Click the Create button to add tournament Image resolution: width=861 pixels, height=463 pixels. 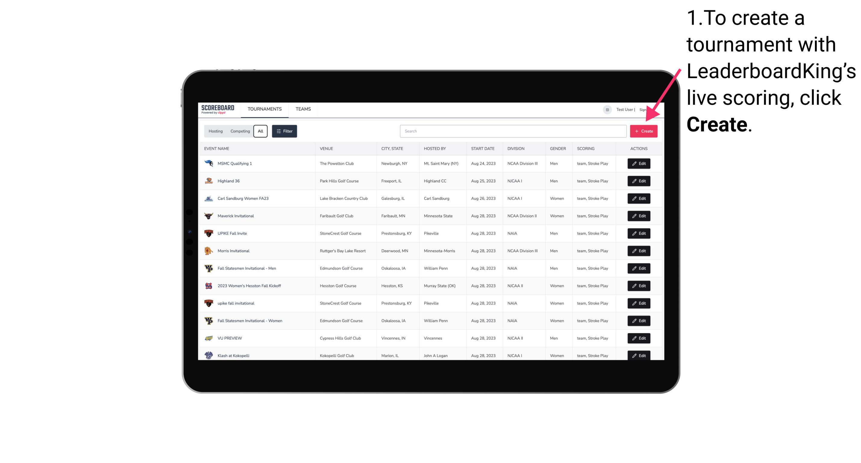point(643,131)
